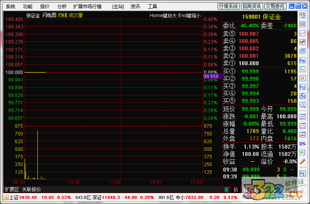Click the 交易委托 button
This screenshot has height=204, width=310.
pos(275,6)
